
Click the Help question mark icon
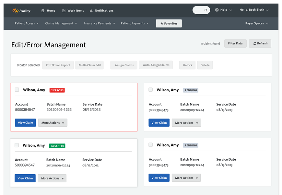(x=217, y=10)
